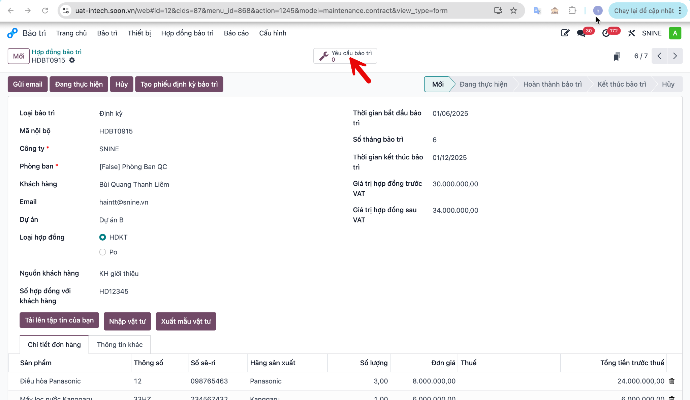Open the gear settings icon beside HDBT0915
690x400 pixels.
(x=72, y=60)
